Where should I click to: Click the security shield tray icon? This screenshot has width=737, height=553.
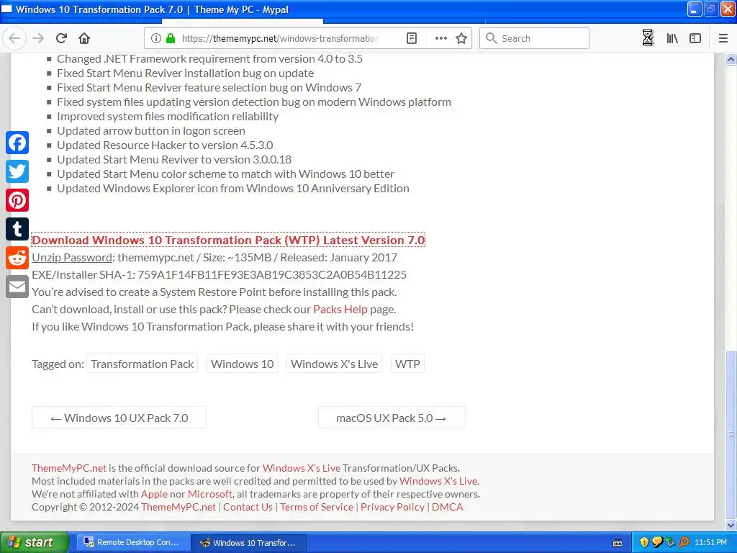click(x=644, y=543)
